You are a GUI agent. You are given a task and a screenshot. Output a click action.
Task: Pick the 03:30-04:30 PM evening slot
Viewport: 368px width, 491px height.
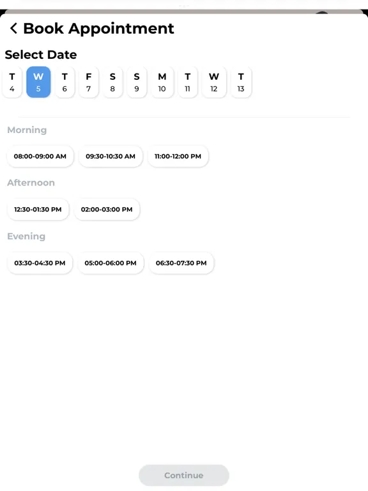coord(40,263)
